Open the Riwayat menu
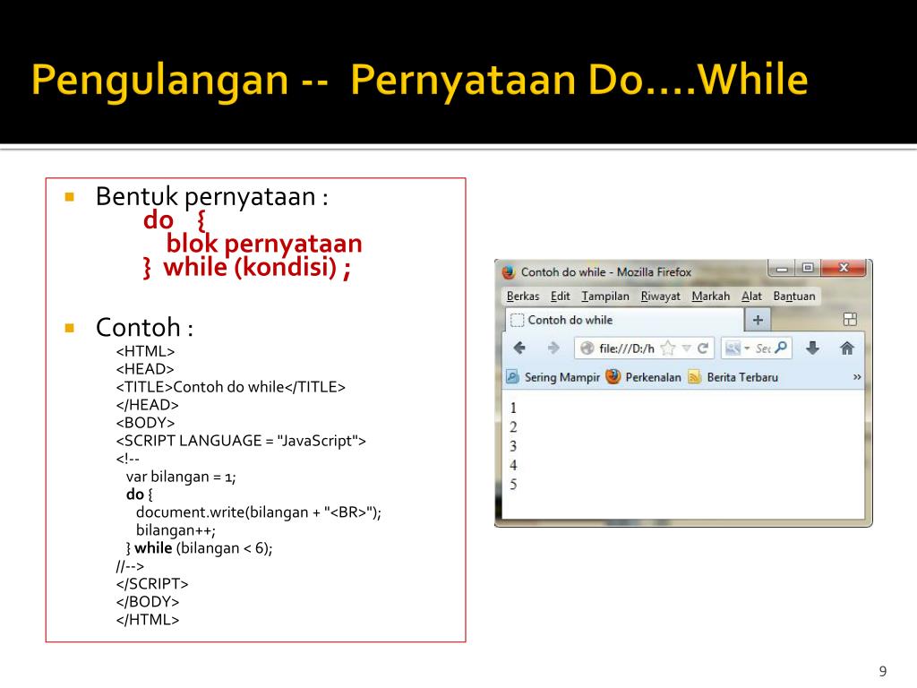Viewport: 917px width, 688px height. pos(660,296)
